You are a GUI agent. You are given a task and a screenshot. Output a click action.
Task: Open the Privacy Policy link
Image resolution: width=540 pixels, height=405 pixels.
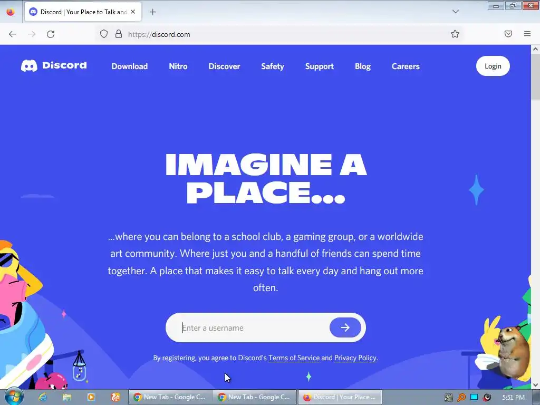(x=355, y=358)
